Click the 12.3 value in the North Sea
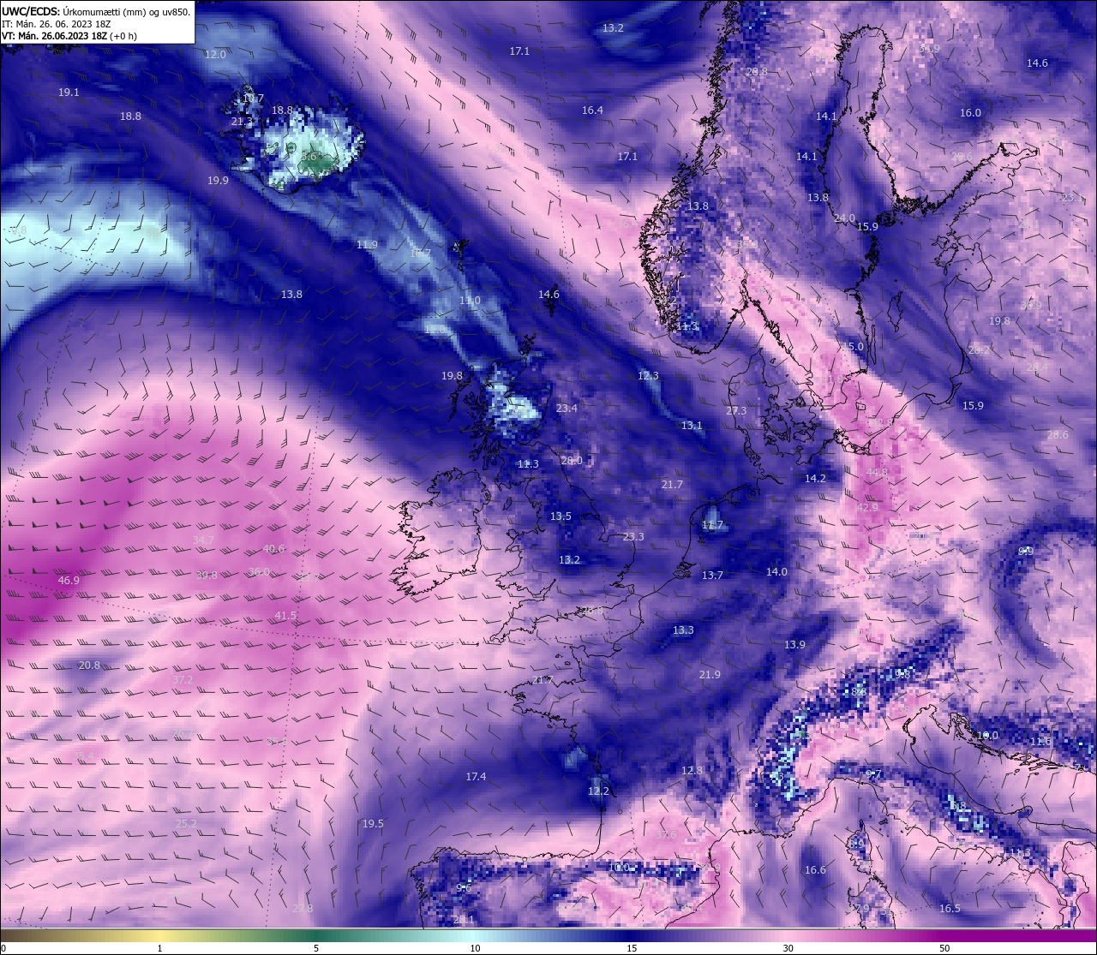The image size is (1097, 955). click(648, 376)
